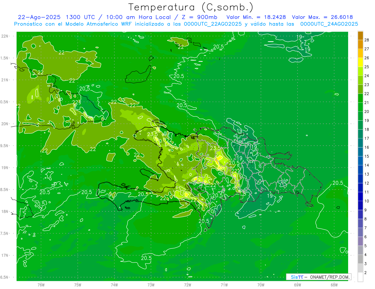Pick the white swatch at color scale bottom

tap(360, 277)
